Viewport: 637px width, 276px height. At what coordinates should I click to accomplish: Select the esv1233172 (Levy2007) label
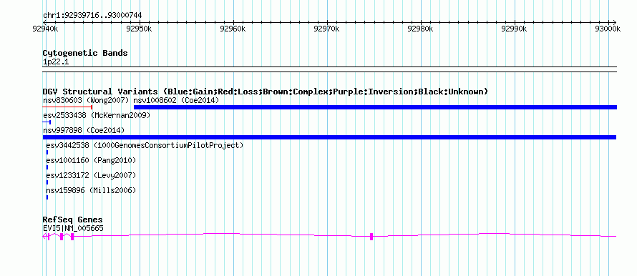click(x=91, y=175)
